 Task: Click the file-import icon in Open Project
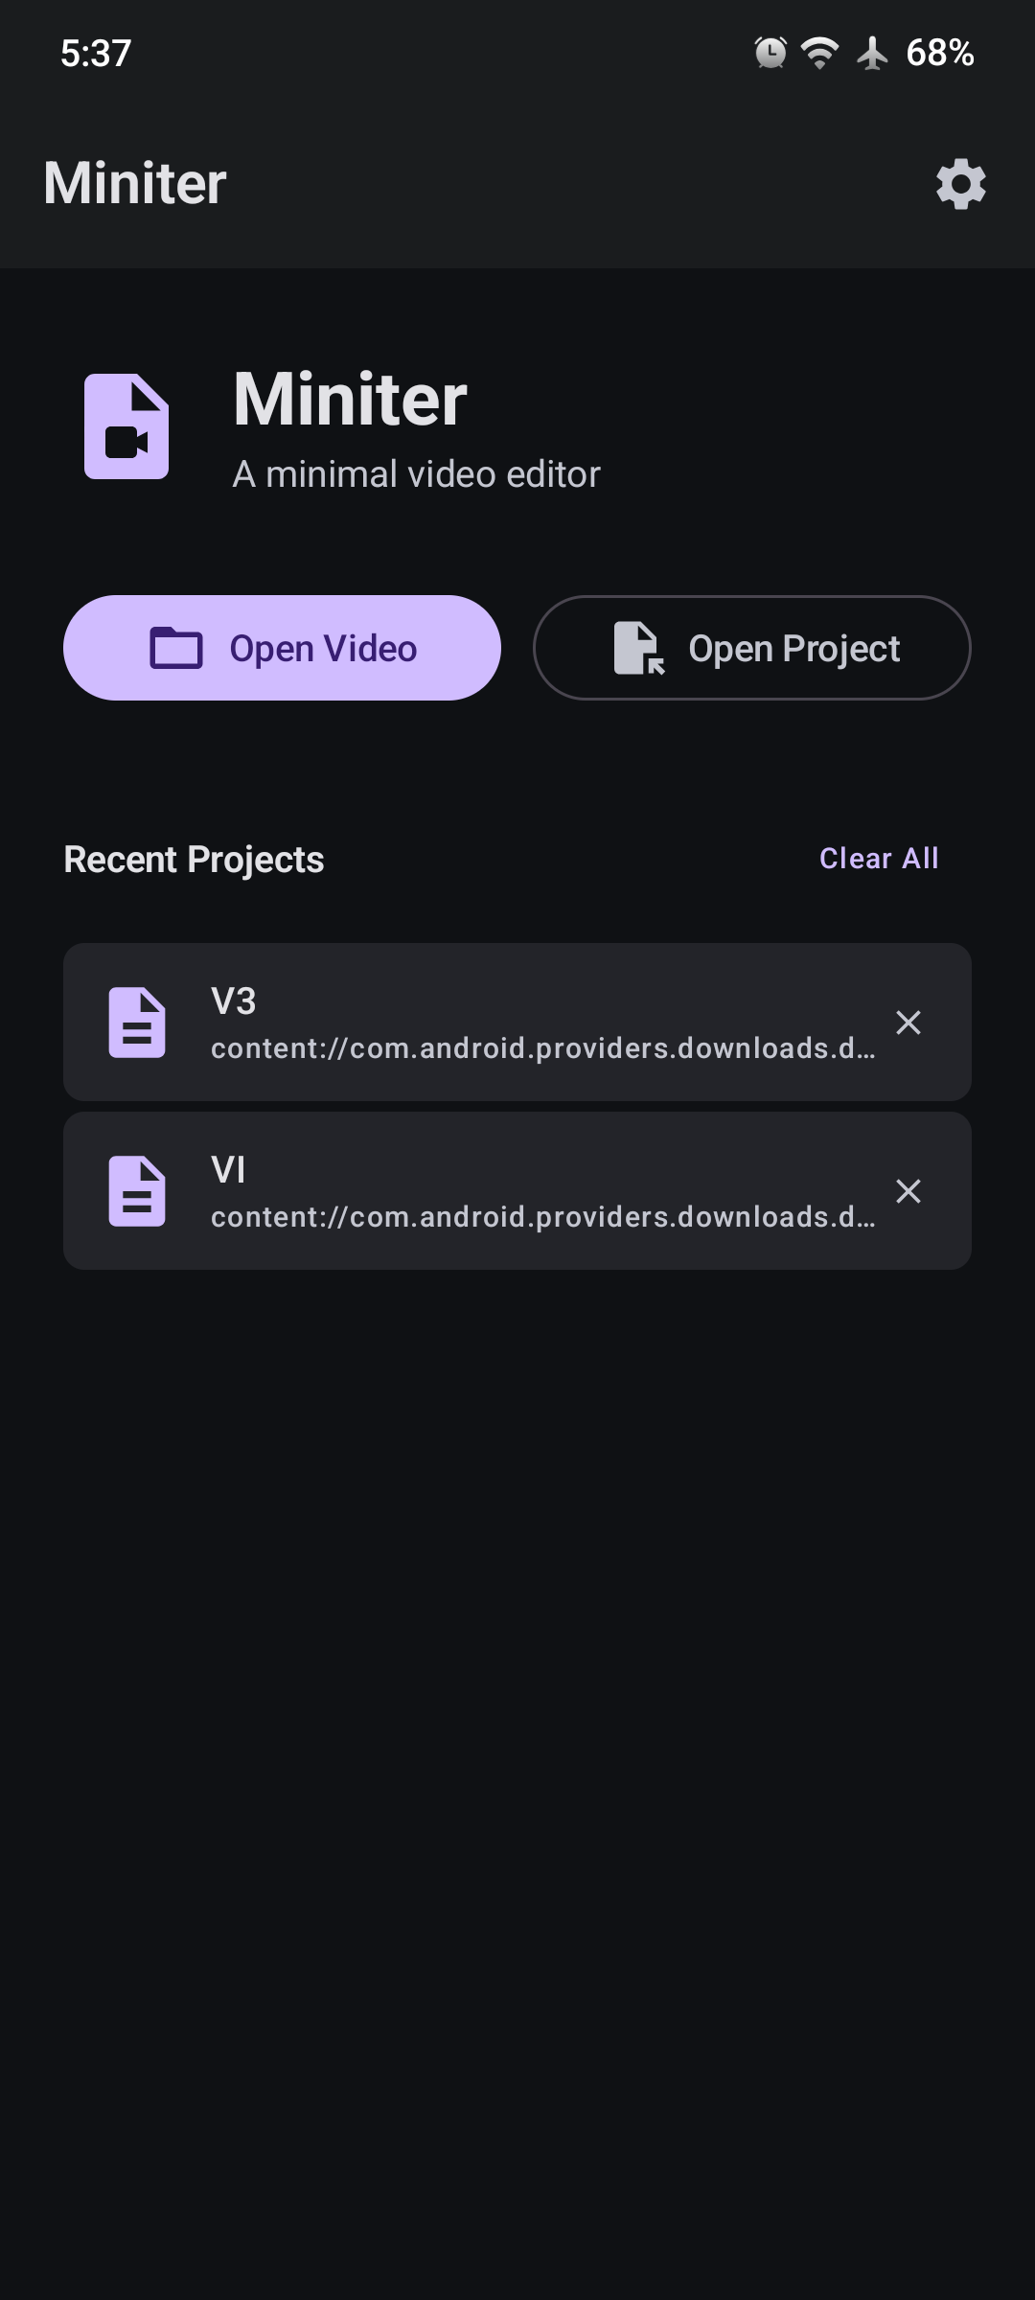[x=639, y=649]
